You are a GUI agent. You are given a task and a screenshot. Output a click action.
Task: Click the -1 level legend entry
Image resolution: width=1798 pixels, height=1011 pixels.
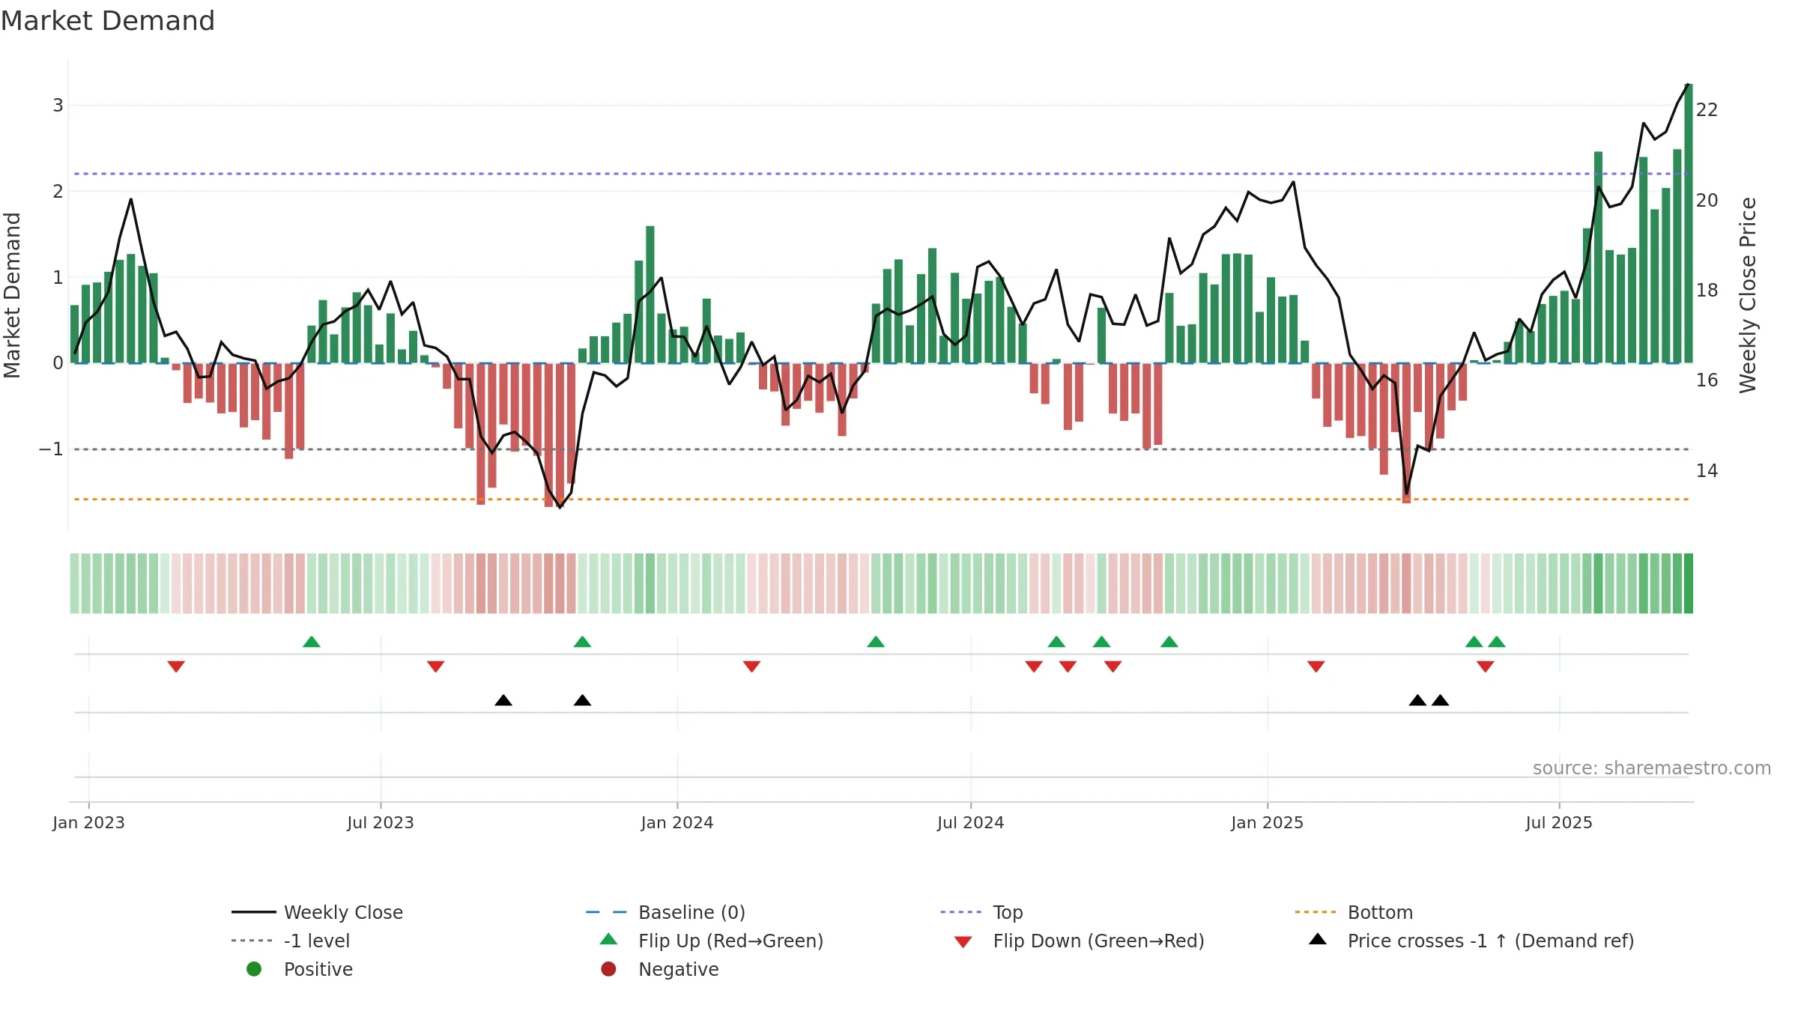(x=291, y=941)
